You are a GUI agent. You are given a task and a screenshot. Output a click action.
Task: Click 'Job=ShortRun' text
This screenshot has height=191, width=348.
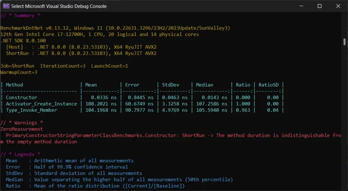click(17, 66)
